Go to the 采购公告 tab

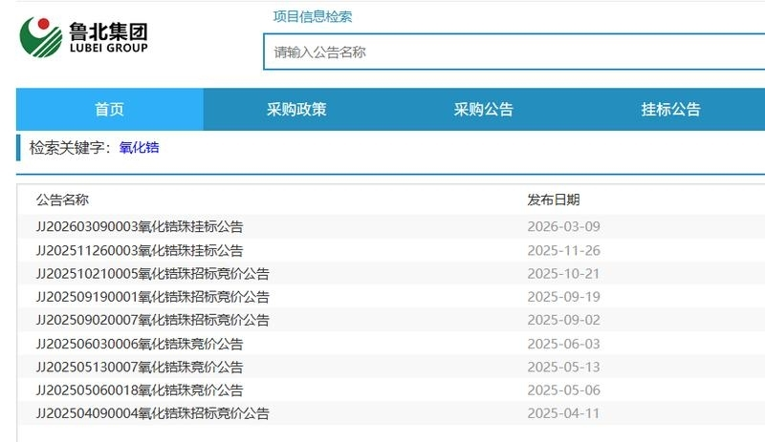tap(484, 109)
